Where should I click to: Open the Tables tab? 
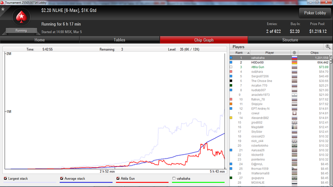click(119, 40)
